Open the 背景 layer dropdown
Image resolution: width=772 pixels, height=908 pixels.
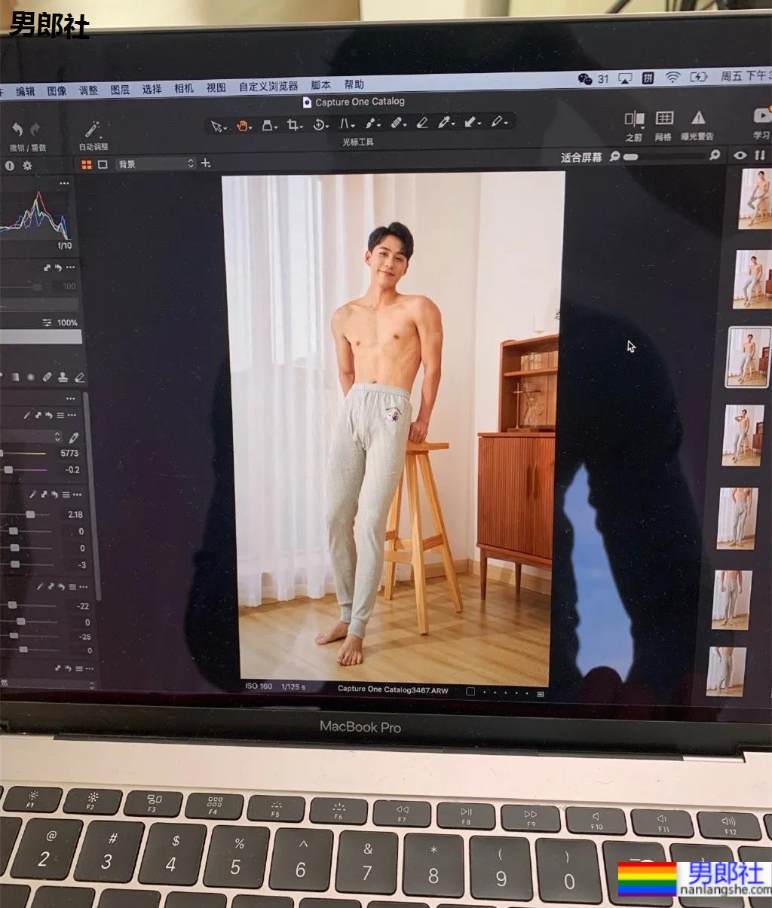[x=156, y=164]
